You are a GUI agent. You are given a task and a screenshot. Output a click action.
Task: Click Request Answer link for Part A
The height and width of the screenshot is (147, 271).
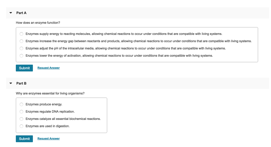[x=48, y=68]
